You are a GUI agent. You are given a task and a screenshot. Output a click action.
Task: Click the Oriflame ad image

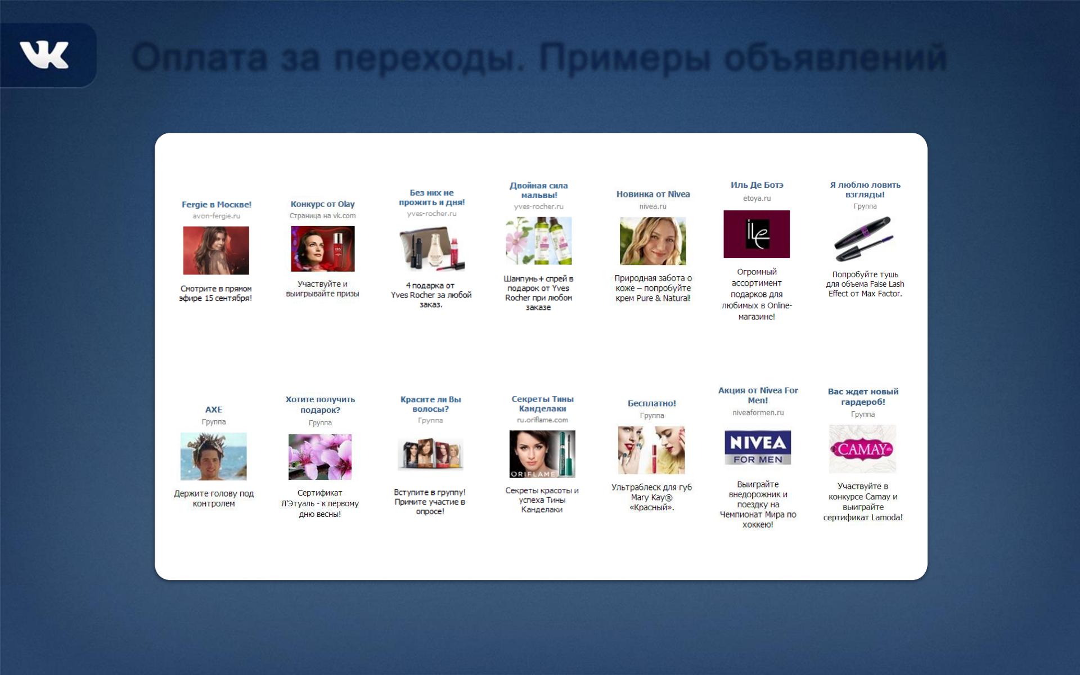pos(542,454)
